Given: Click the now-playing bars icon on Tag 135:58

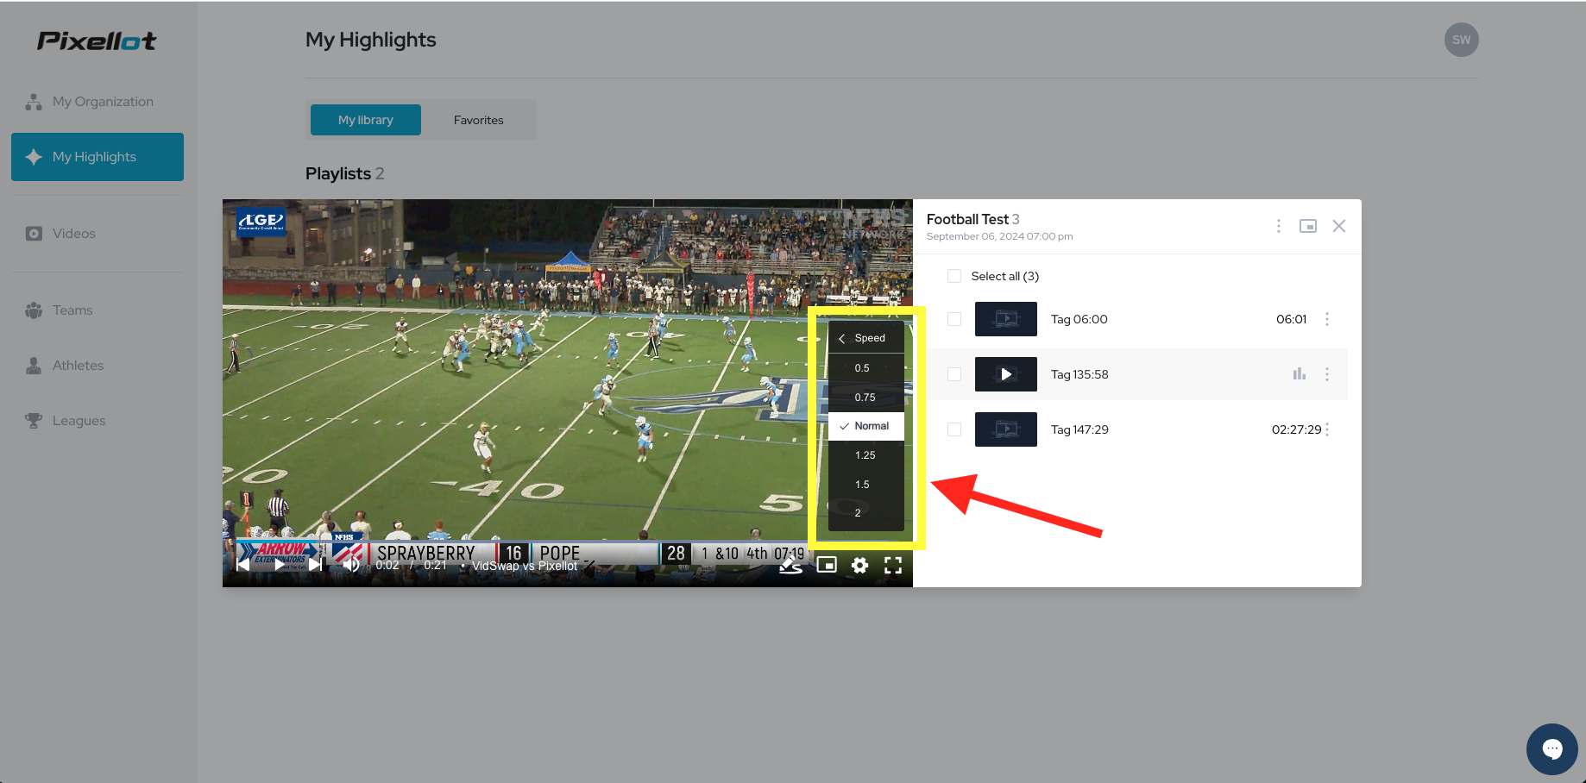Looking at the screenshot, I should [1300, 374].
